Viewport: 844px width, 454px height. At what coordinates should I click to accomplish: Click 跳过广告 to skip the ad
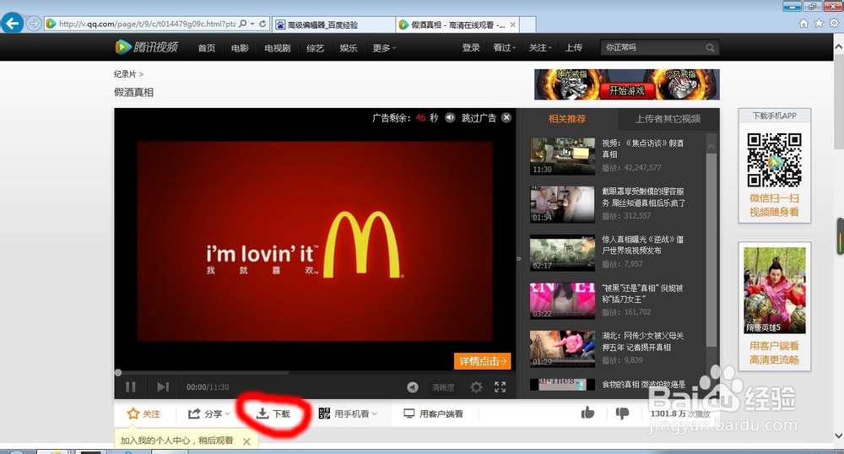pyautogui.click(x=479, y=118)
